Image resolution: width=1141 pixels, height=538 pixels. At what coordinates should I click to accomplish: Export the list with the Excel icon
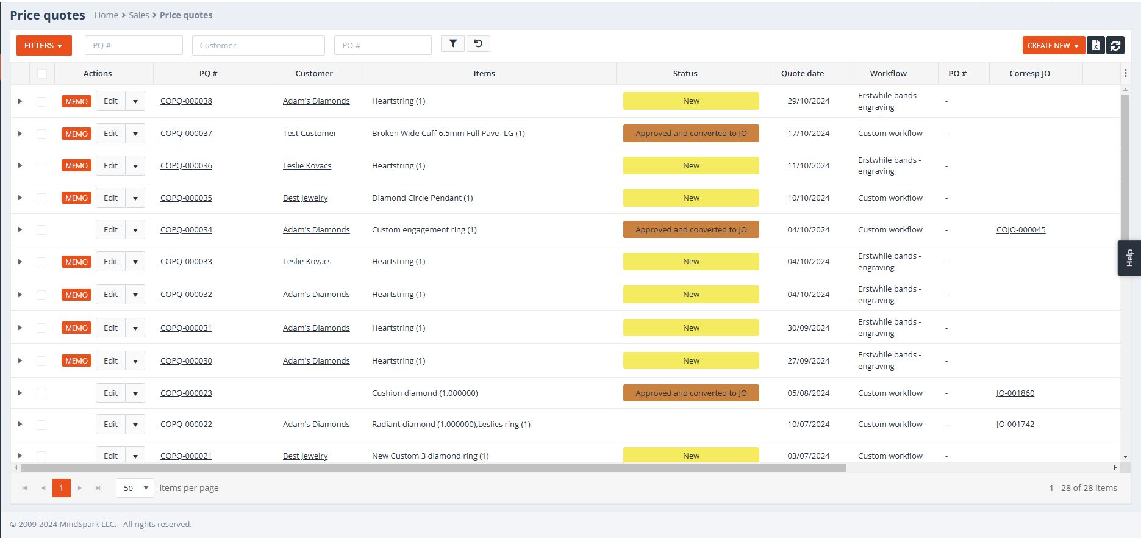(1095, 45)
